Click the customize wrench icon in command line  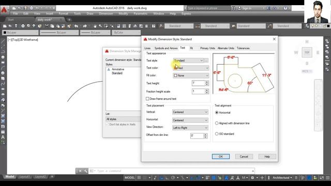click(85, 171)
